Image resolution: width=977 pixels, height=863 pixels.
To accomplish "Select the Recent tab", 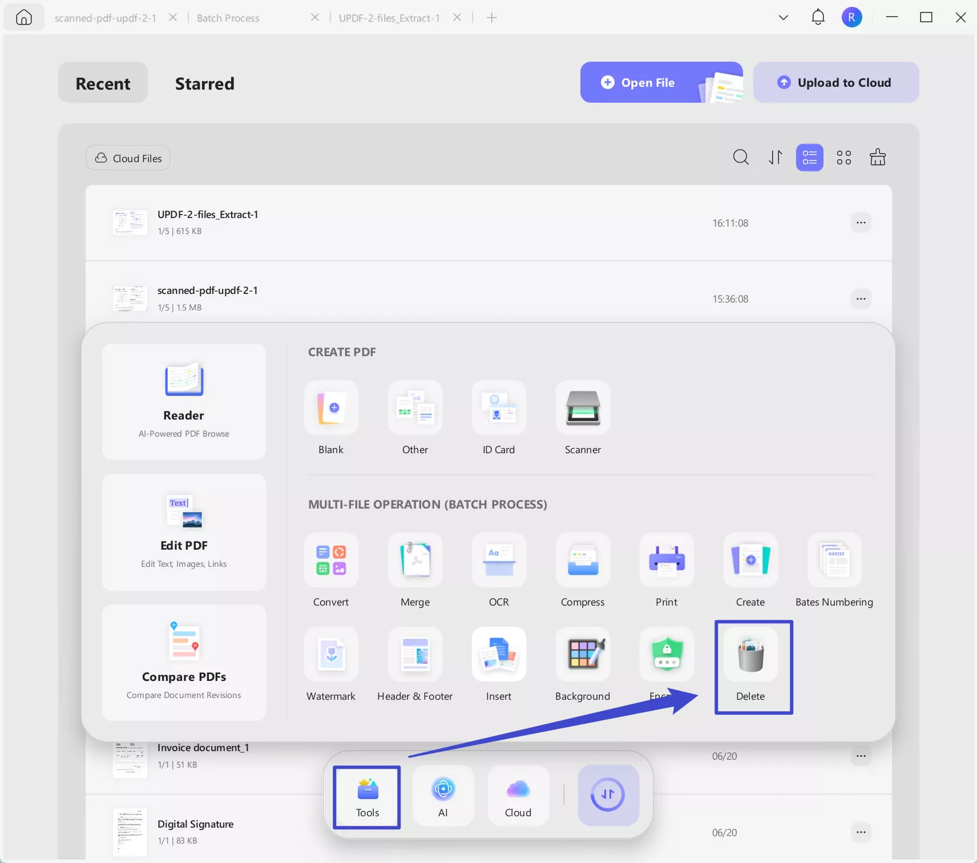I will pos(103,83).
